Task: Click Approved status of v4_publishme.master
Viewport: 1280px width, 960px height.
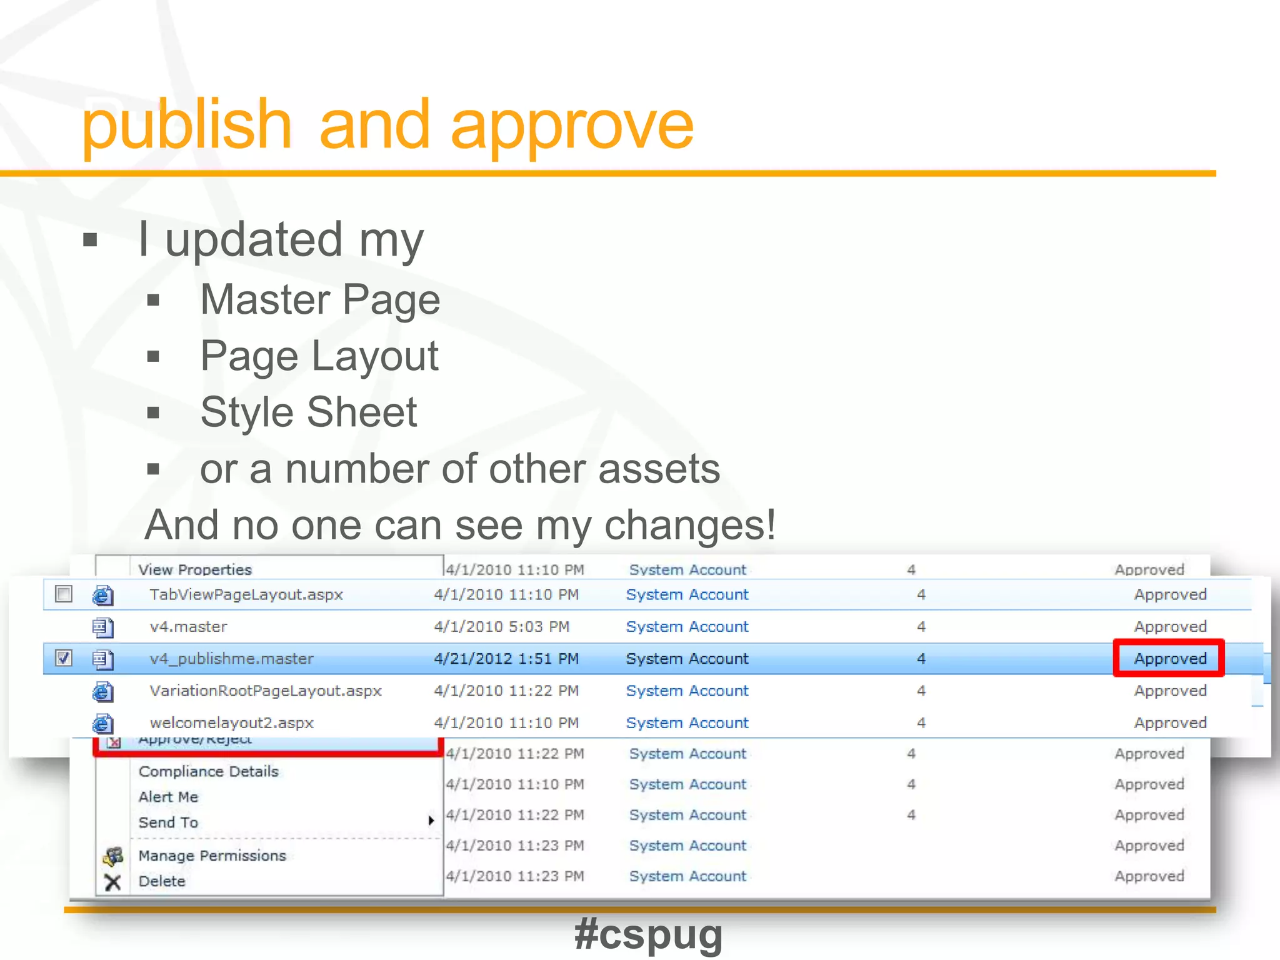Action: coord(1169,658)
